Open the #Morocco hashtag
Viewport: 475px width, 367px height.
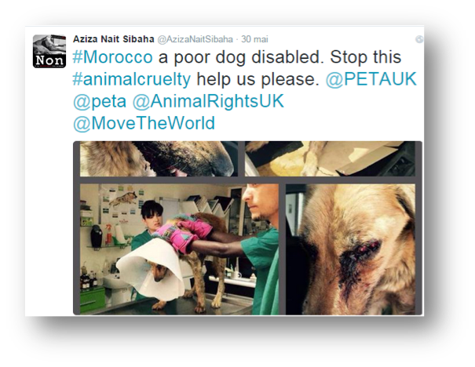click(x=113, y=57)
